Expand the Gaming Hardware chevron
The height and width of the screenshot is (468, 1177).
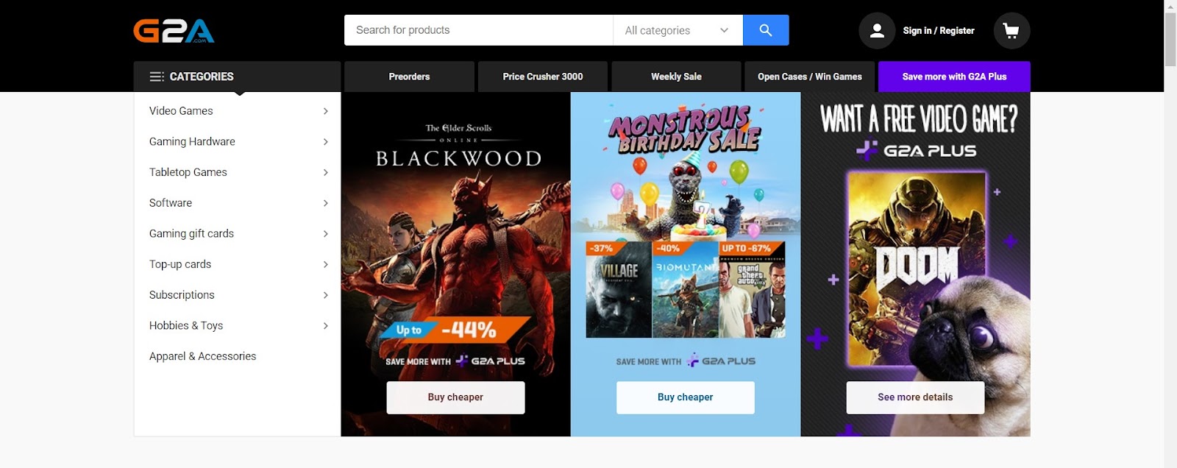(325, 141)
